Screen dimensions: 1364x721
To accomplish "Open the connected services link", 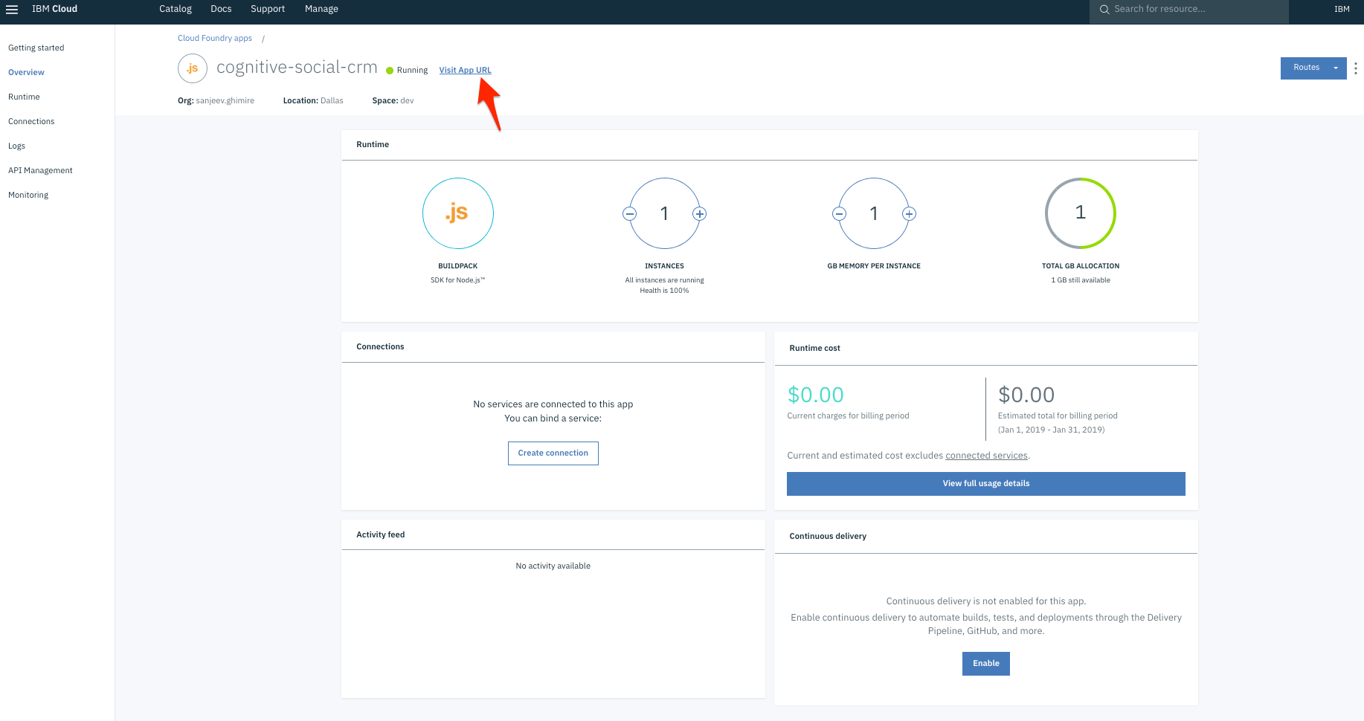I will (x=986, y=456).
